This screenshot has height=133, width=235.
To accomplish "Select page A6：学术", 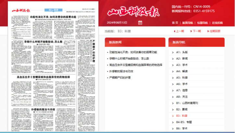I will click(x=182, y=84).
